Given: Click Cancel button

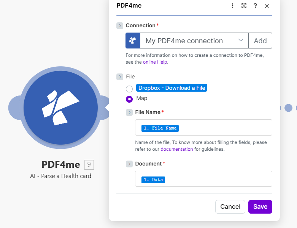Looking at the screenshot, I should 230,207.
